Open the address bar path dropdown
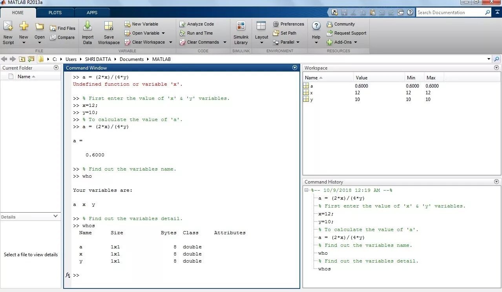Viewport: 502px width, 292px height. [x=489, y=59]
